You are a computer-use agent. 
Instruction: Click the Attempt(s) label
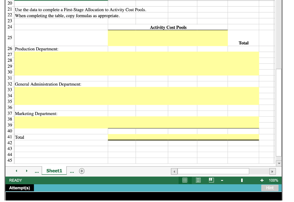click(20, 188)
